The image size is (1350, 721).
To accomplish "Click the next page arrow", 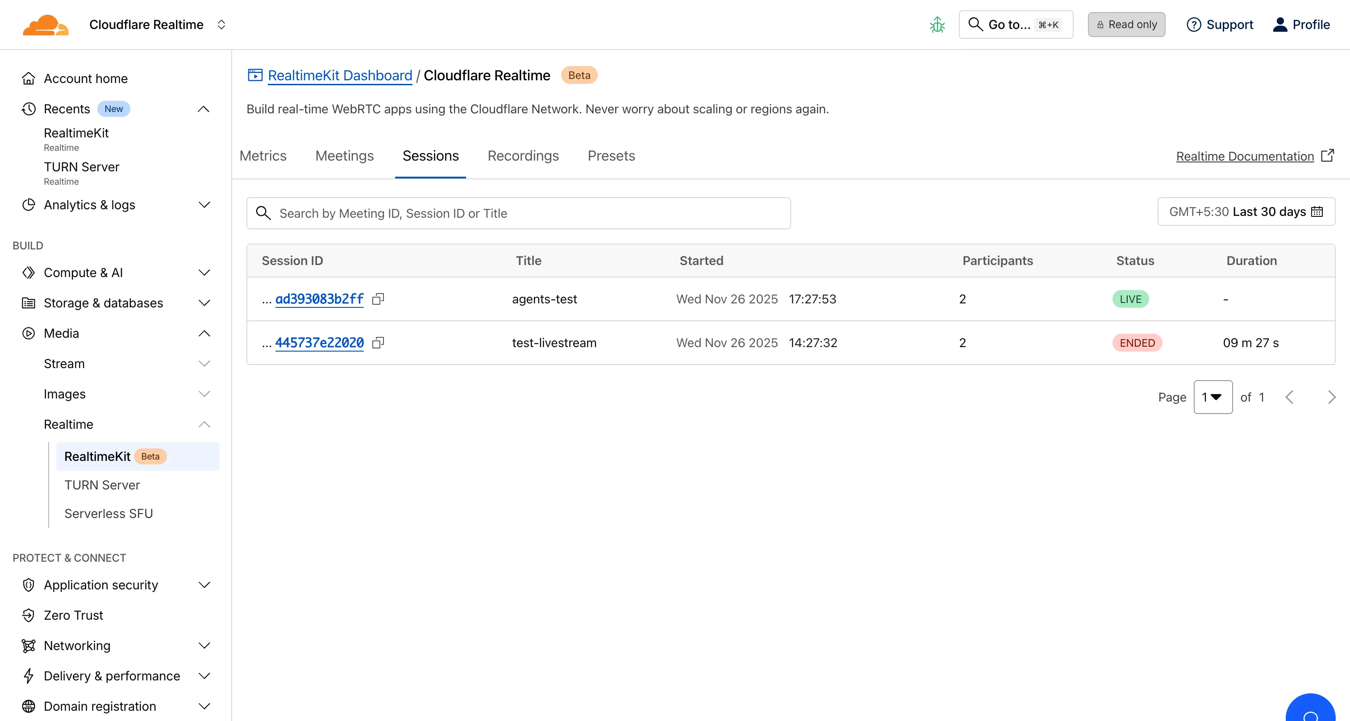I will [x=1332, y=397].
